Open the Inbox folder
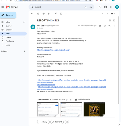 point(13,22)
